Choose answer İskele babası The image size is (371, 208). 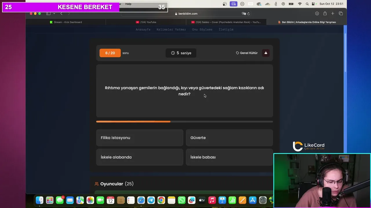(229, 157)
